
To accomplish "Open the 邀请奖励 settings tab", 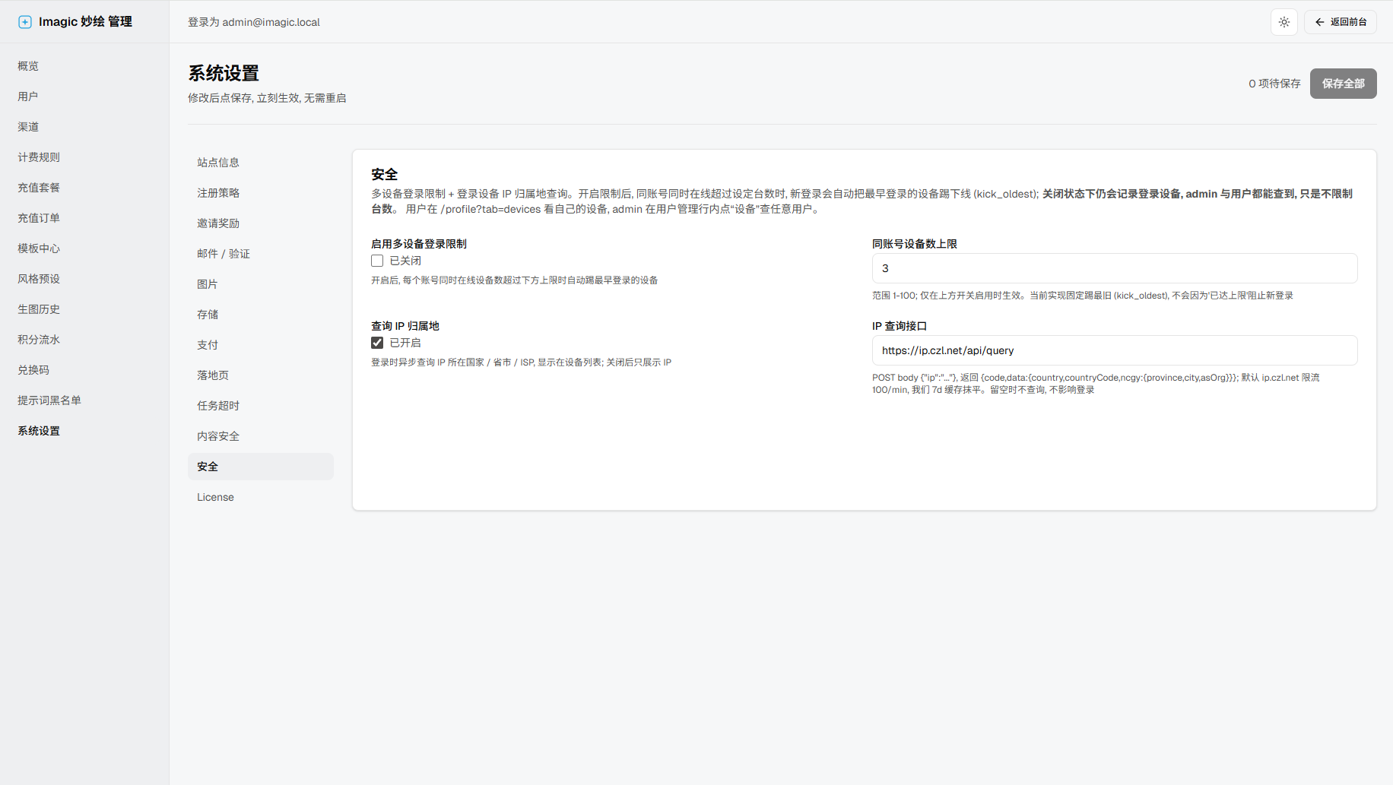I will 261,223.
